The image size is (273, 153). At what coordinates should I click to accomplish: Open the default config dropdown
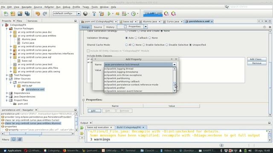[x=78, y=14]
